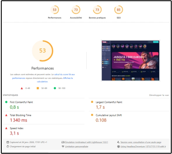Click the 0,8 s value
Screen dimensions: 172x154
coord(14,107)
